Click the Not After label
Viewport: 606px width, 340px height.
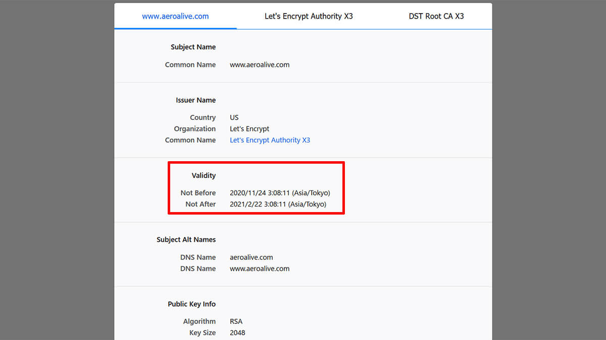[200, 204]
